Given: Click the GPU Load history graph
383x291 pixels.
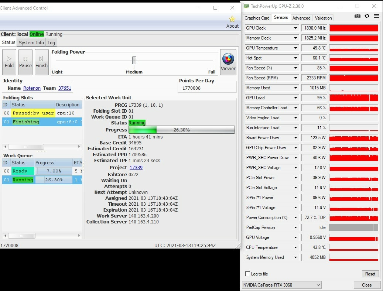Looking at the screenshot, I should 354,98.
